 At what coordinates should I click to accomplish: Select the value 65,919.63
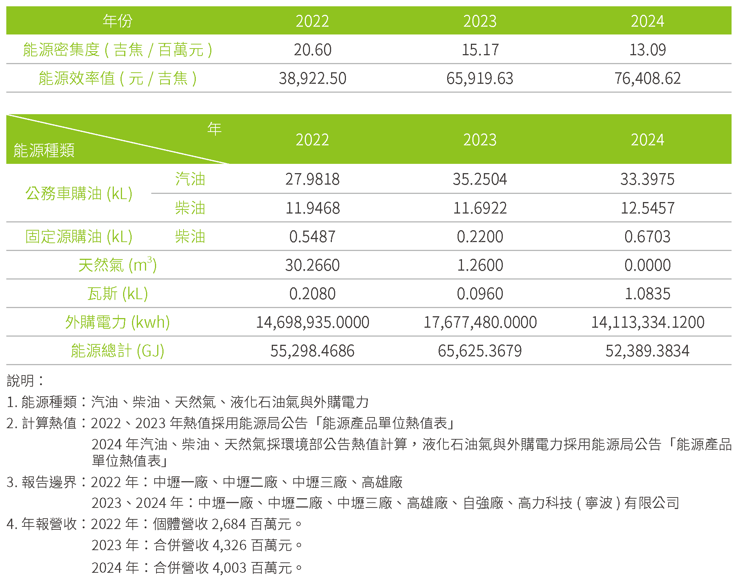coord(480,78)
